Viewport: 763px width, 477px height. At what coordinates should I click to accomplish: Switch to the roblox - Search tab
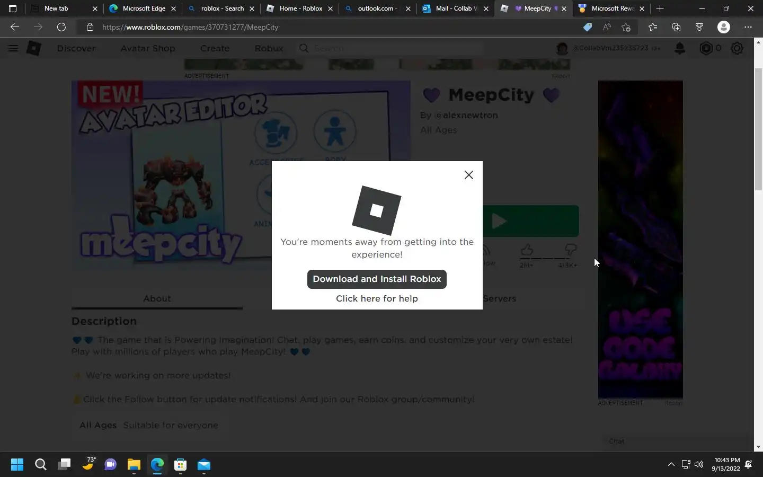pos(221,8)
